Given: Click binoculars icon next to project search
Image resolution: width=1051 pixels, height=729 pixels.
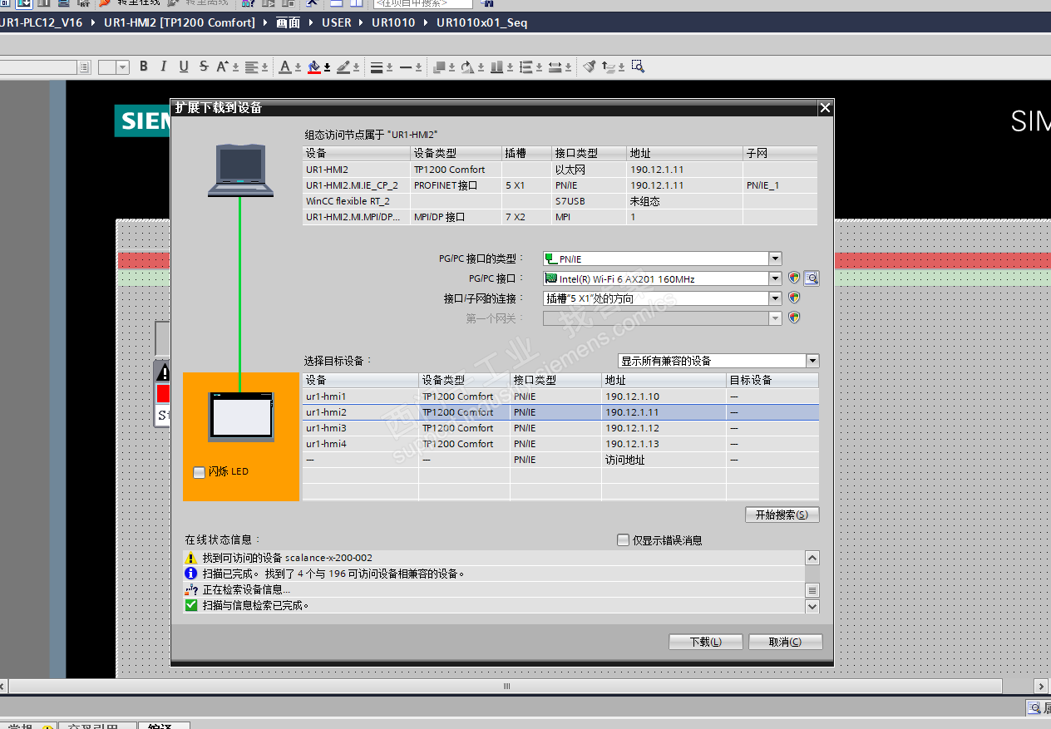Looking at the screenshot, I should (487, 3).
